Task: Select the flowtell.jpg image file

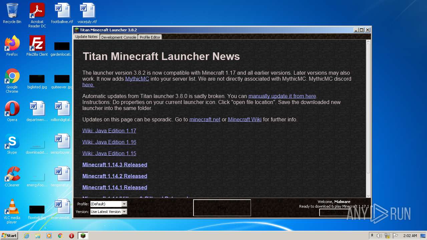Action: coord(37,212)
